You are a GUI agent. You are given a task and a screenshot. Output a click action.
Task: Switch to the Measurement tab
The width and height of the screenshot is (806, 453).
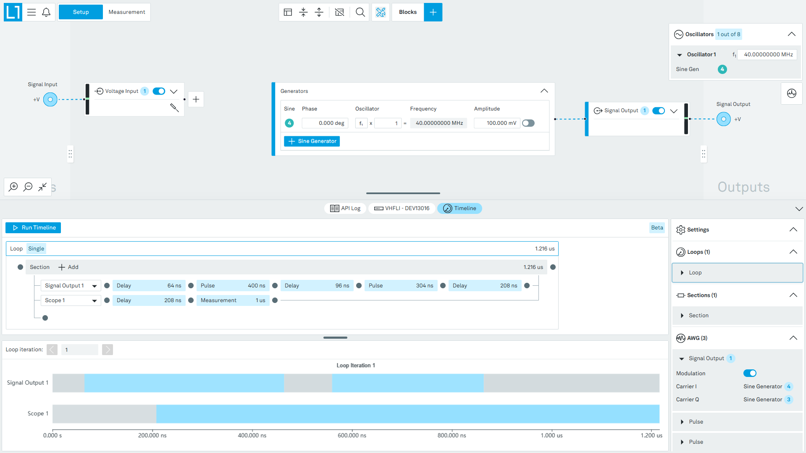click(127, 12)
